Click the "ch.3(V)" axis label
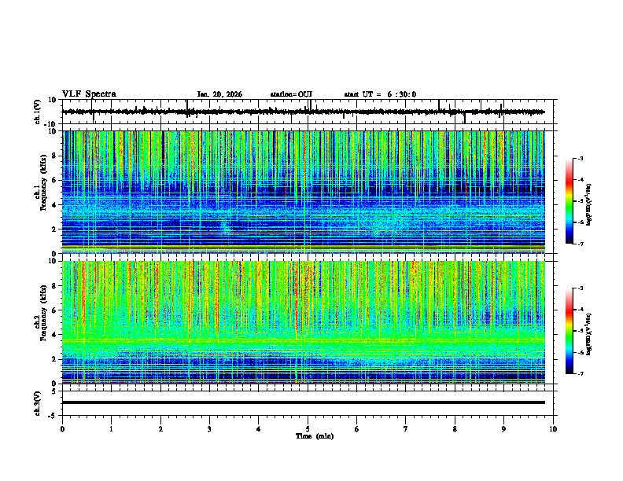Screen dimensions: 623x481 38,403
